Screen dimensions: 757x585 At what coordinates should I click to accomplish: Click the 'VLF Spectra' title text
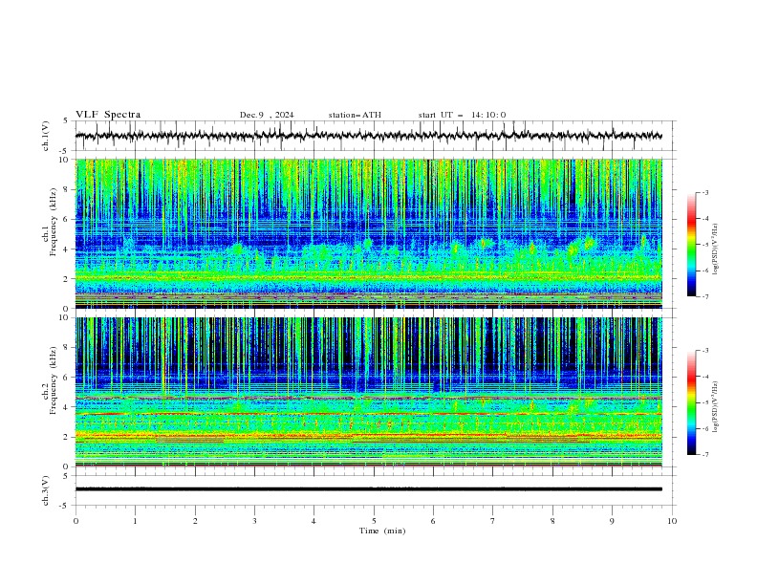point(108,115)
